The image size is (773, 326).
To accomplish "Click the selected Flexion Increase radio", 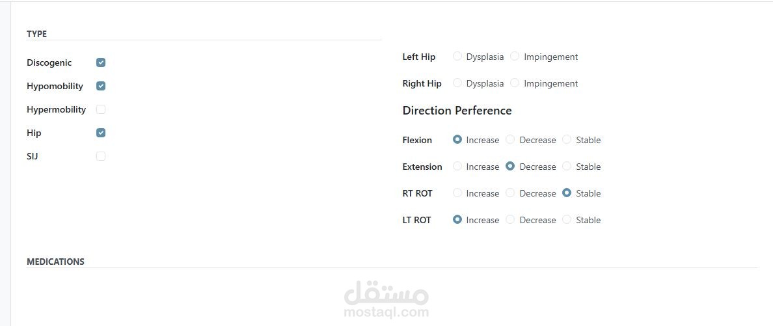I will (457, 139).
